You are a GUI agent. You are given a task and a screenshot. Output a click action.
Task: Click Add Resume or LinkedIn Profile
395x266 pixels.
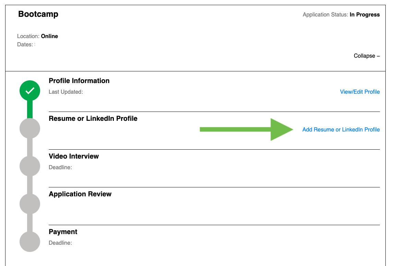341,130
